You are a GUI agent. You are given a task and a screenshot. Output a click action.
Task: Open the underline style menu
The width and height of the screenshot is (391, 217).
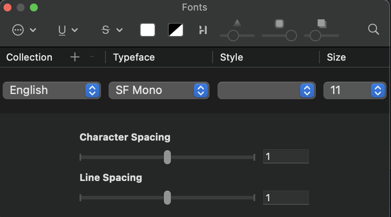point(68,30)
